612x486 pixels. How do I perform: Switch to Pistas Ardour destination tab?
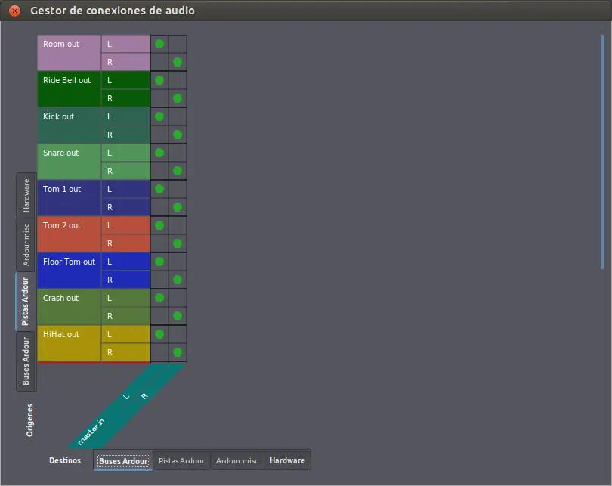(181, 460)
